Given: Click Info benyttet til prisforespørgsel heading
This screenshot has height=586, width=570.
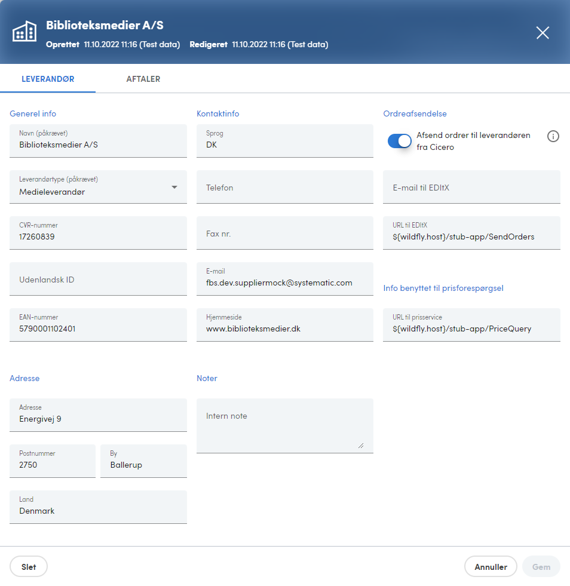Looking at the screenshot, I should coord(443,288).
